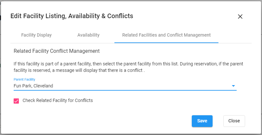The image size is (262, 135).
Task: Expand the Parent Facility dropdown arrow
Action: click(233, 86)
